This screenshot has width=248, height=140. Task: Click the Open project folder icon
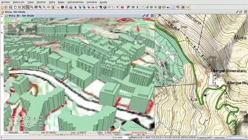point(6,7)
